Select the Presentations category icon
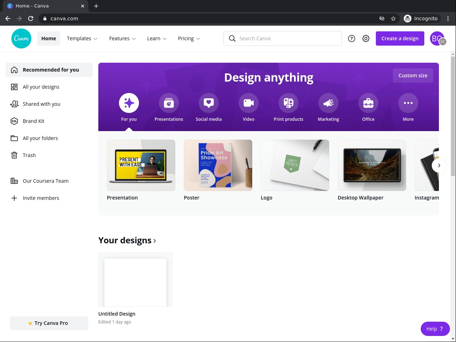This screenshot has width=456, height=342. pyautogui.click(x=169, y=103)
